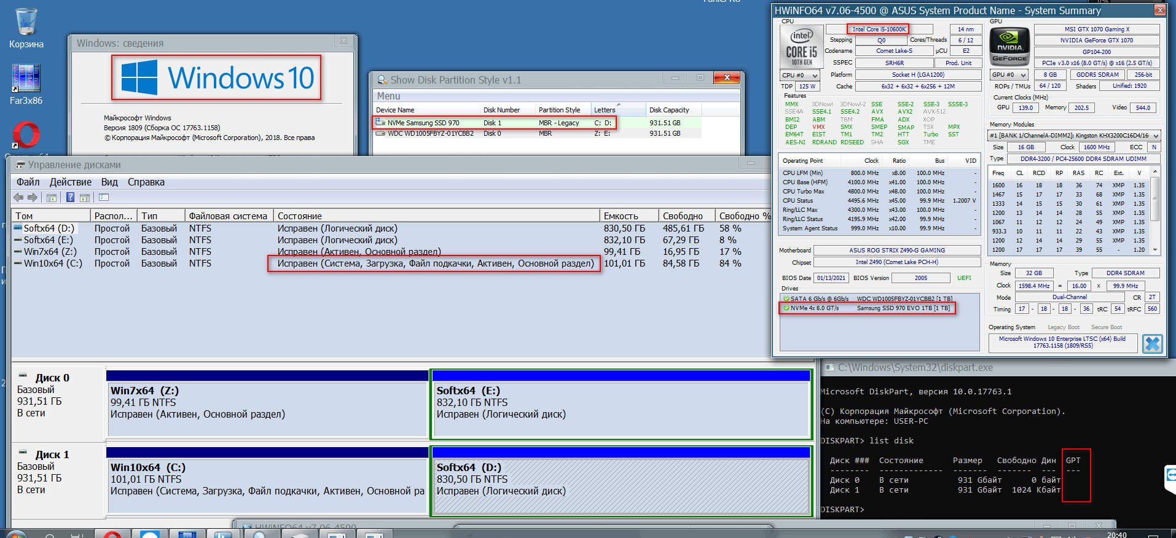The height and width of the screenshot is (538, 1176).
Task: Click the settings checklist toolbar icon
Action: coord(104,197)
